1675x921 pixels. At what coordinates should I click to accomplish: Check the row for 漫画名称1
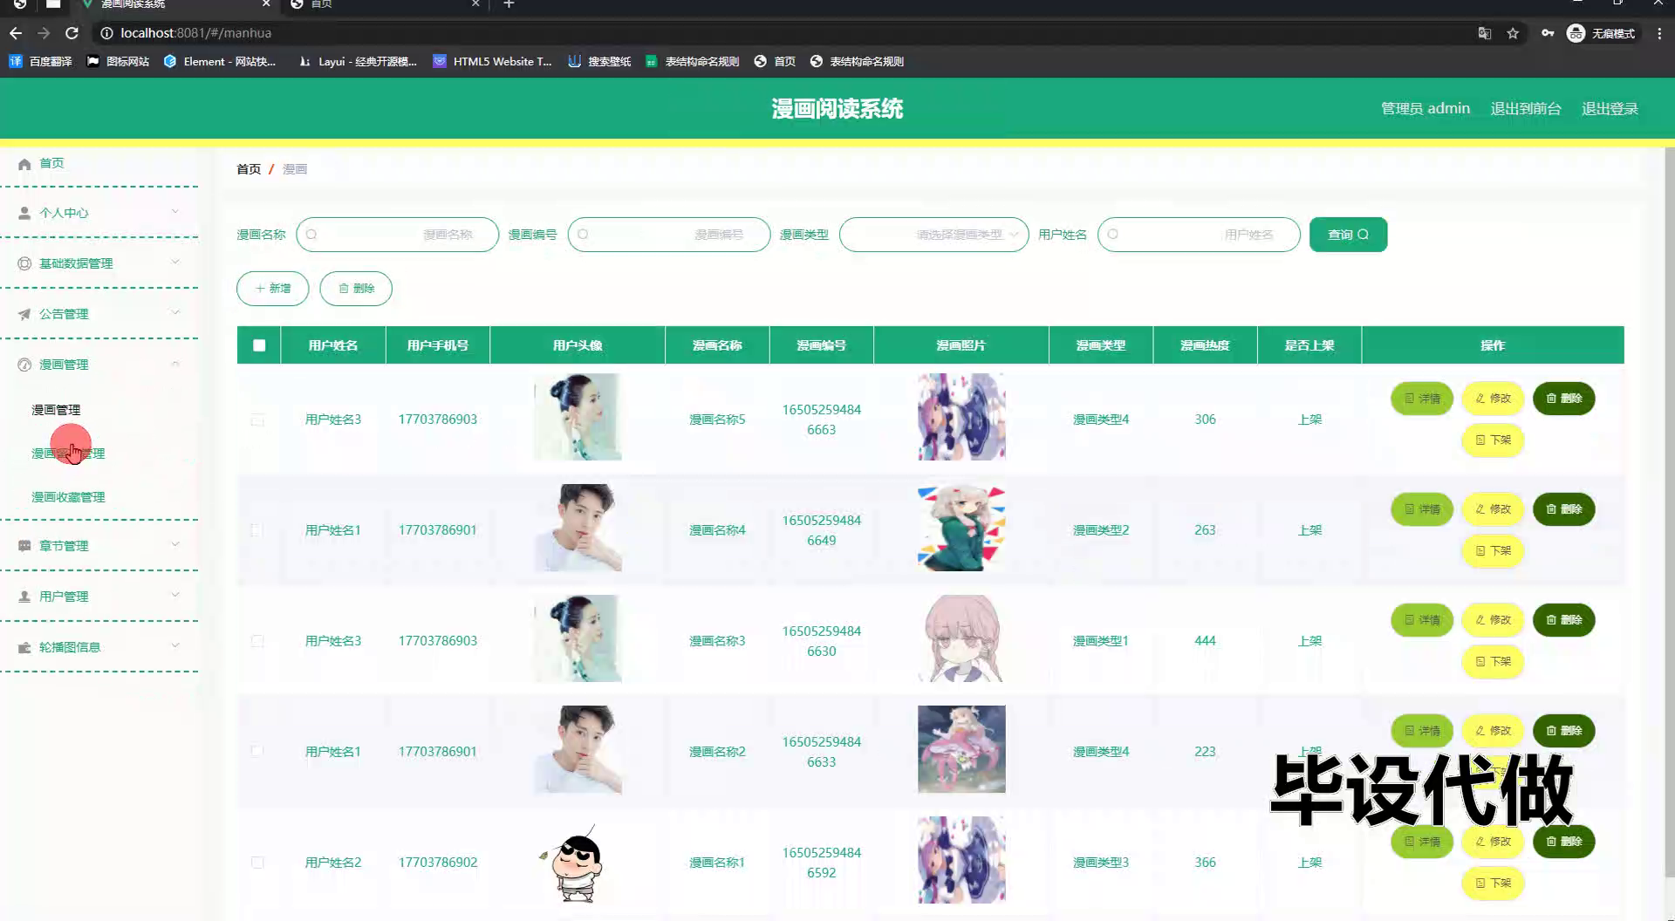pos(257,863)
